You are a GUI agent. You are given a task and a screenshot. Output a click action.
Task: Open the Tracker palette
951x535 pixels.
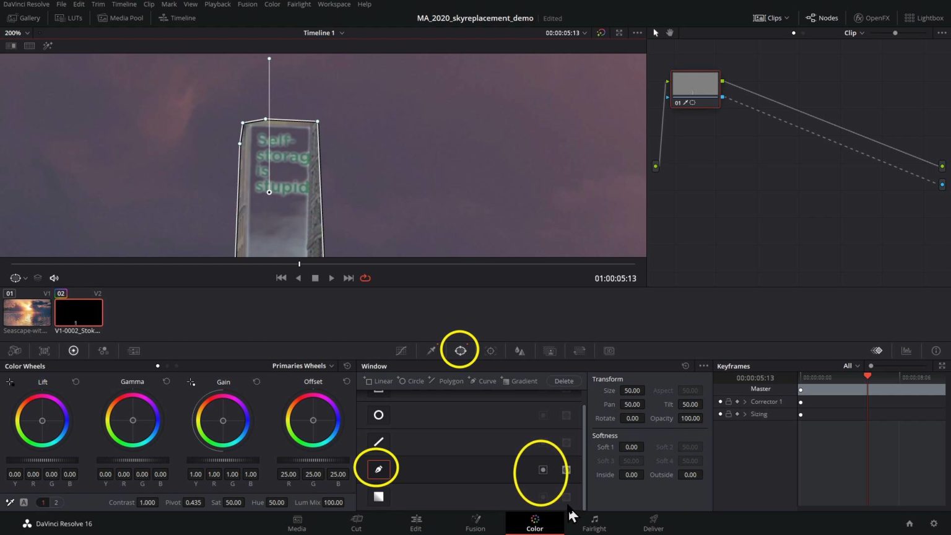[490, 350]
